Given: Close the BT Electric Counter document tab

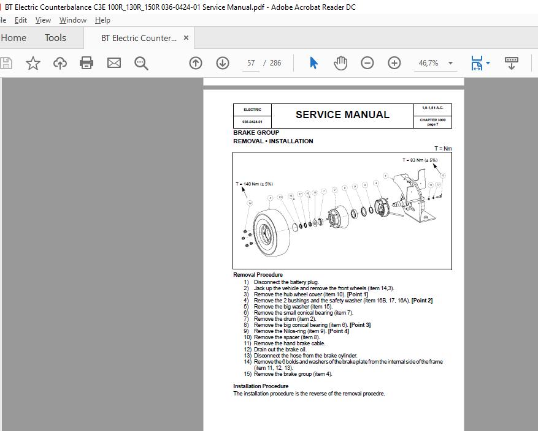Looking at the screenshot, I should (x=186, y=38).
